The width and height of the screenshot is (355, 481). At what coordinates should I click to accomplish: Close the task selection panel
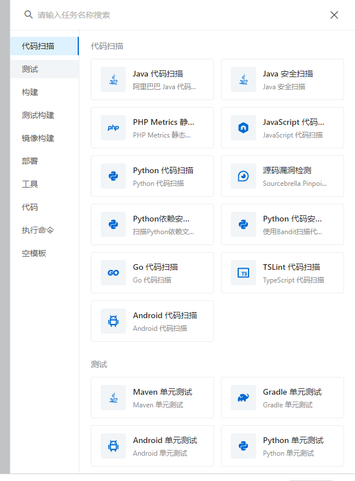(x=334, y=15)
